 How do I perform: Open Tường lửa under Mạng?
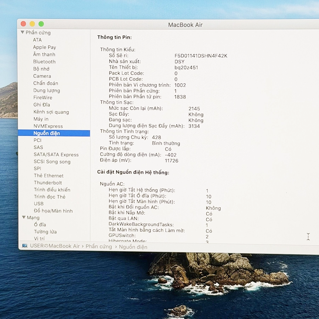(45, 232)
